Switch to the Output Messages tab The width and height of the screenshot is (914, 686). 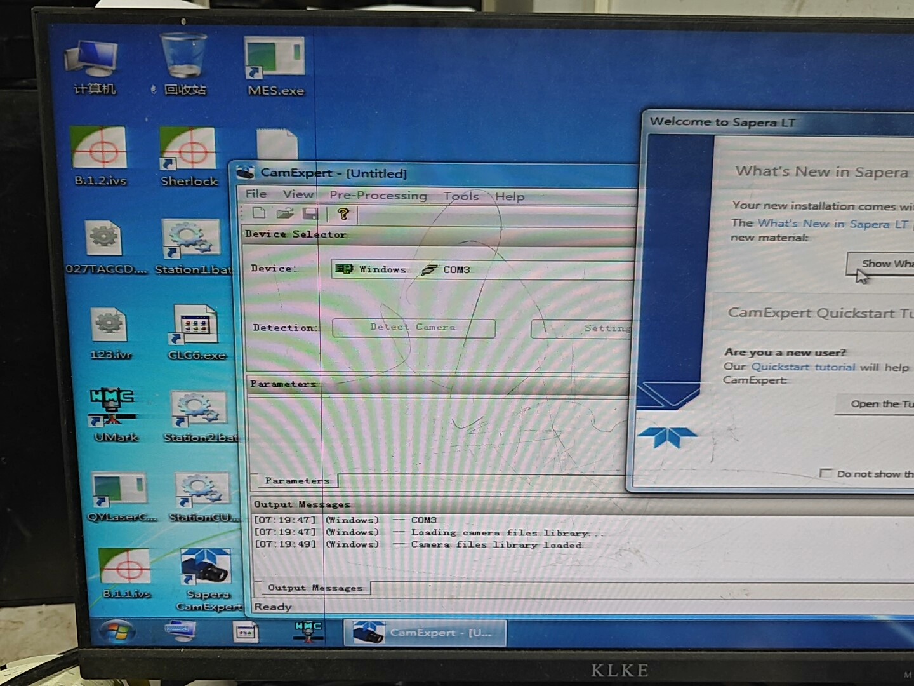pyautogui.click(x=315, y=588)
